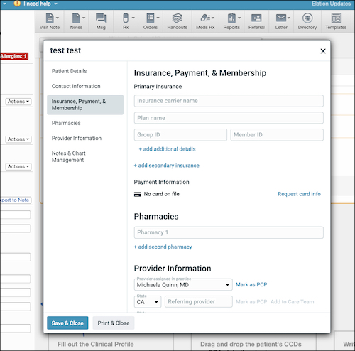Click the port to Note button in the background
The height and width of the screenshot is (351, 355).
click(x=16, y=200)
